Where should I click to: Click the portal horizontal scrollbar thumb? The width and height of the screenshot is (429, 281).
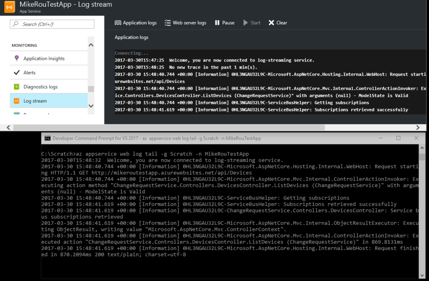coord(169,127)
